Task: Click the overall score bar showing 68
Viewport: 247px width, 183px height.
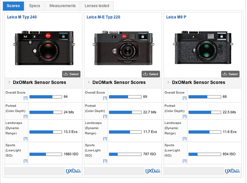Action: pos(205,97)
